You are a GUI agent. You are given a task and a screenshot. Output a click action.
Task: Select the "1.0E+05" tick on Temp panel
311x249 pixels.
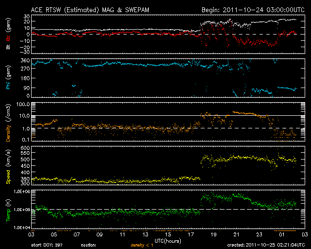tap(22, 210)
